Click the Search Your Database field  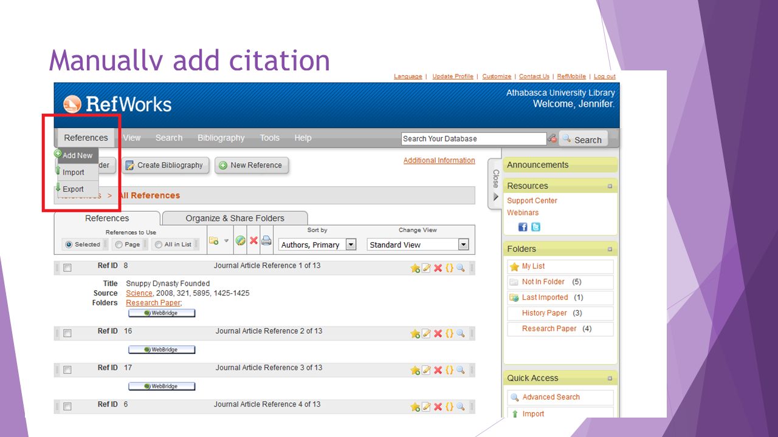[x=474, y=138]
